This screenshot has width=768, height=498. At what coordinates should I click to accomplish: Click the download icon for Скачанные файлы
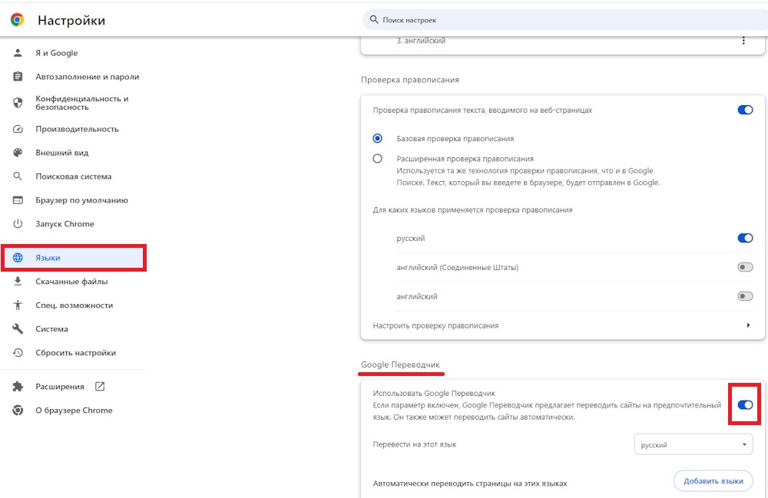point(18,282)
